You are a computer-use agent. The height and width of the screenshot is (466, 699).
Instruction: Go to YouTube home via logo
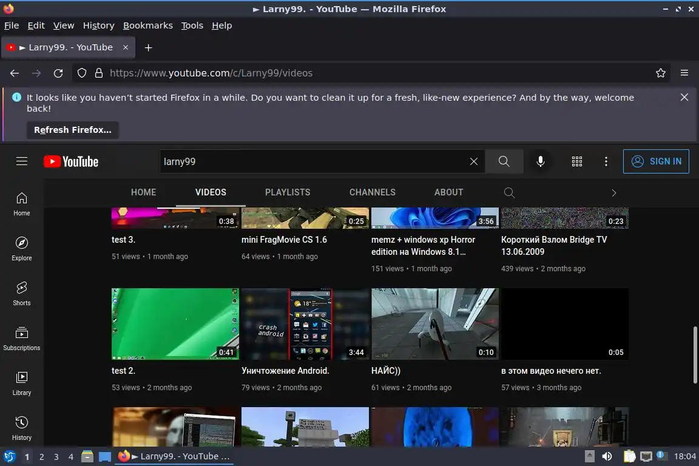71,161
